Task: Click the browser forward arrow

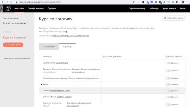Action: point(7,2)
